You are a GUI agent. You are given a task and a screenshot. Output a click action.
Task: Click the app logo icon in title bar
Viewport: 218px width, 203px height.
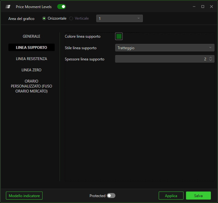[8, 7]
